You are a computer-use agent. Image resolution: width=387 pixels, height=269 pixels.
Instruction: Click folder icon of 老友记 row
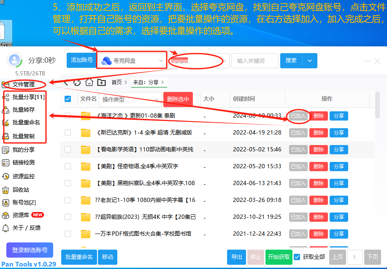[x=86, y=200]
